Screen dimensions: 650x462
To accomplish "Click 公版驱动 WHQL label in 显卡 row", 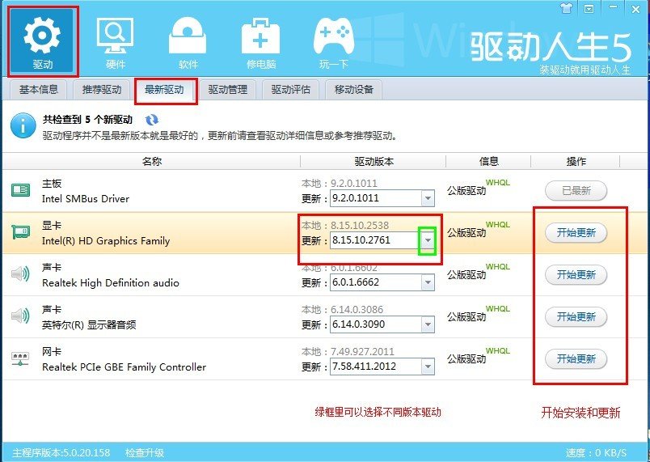I will [x=479, y=230].
